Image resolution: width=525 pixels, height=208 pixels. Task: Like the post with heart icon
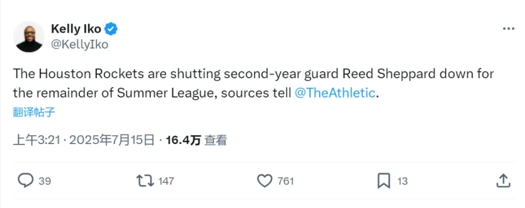pyautogui.click(x=265, y=181)
